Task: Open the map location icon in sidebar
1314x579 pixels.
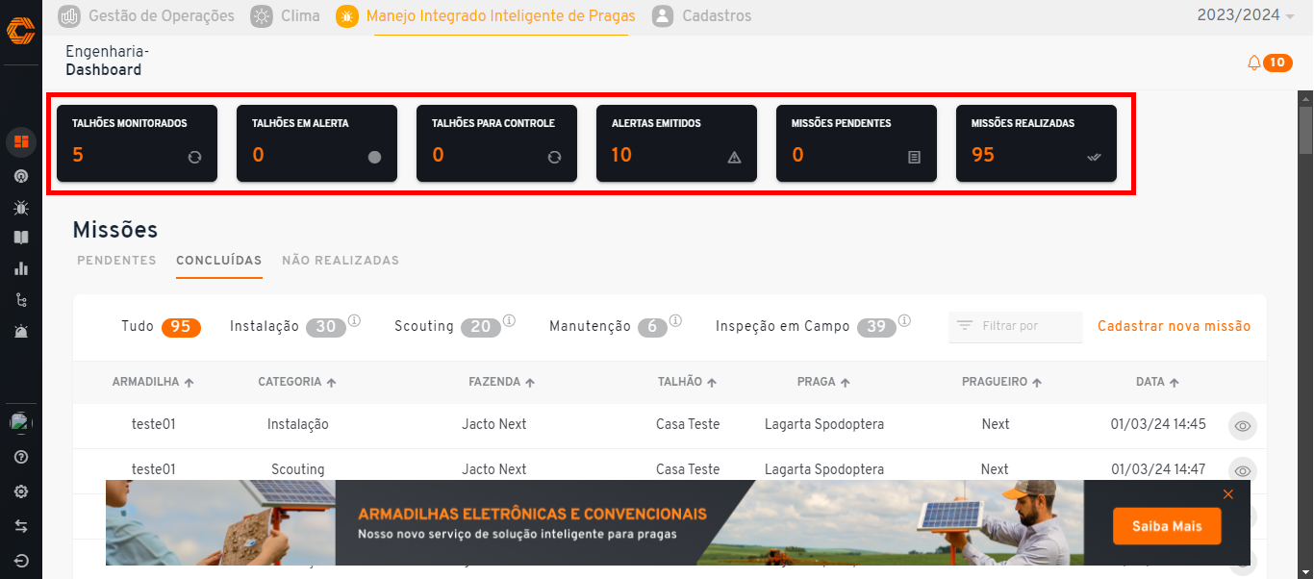Action: click(x=21, y=176)
